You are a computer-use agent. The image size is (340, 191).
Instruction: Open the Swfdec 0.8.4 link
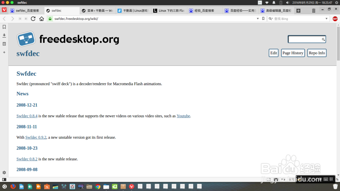pos(27,116)
